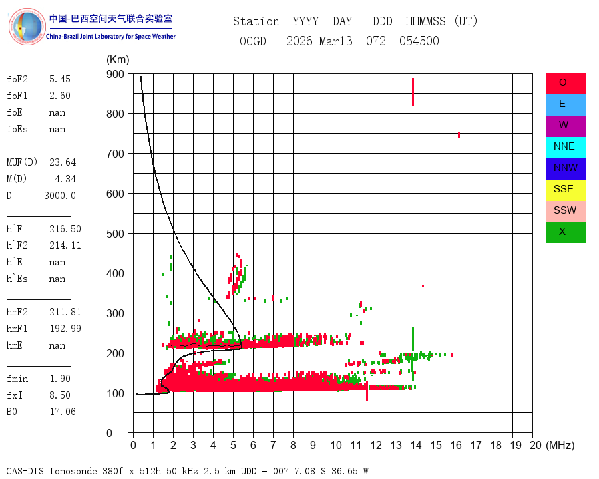The width and height of the screenshot is (599, 479).
Task: Click the station code OCGD
Action: tap(252, 41)
